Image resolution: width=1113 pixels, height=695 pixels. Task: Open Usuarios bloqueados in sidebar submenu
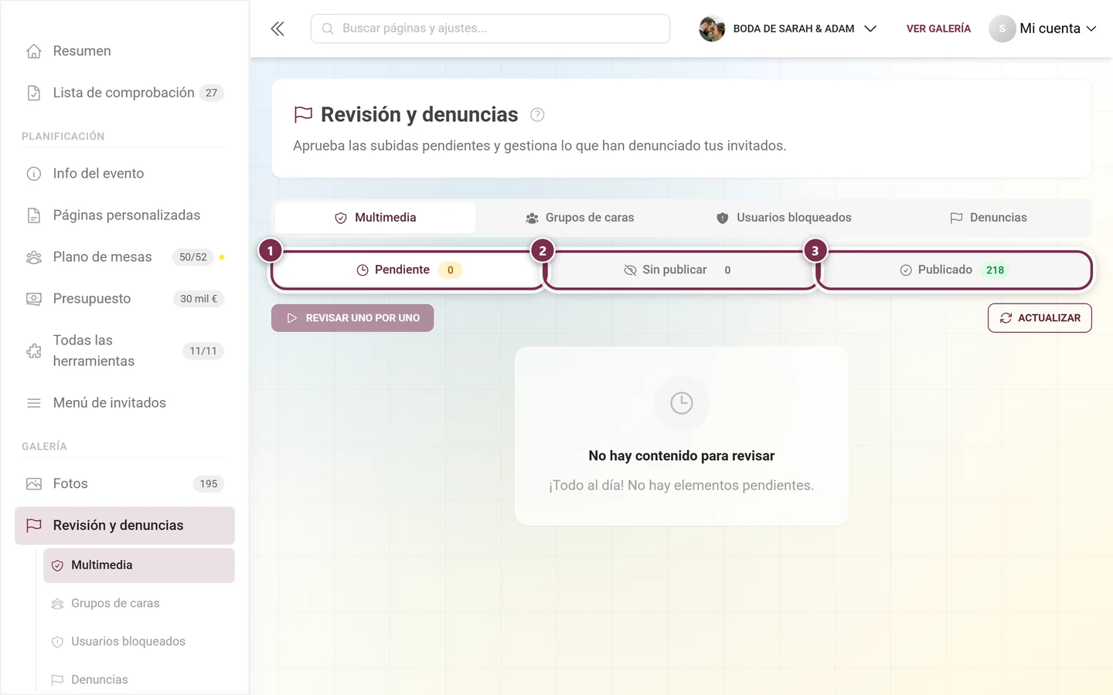[139, 642]
